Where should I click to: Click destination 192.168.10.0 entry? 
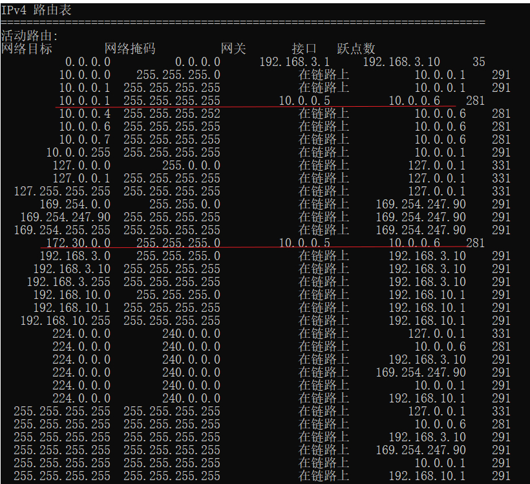pyautogui.click(x=72, y=294)
